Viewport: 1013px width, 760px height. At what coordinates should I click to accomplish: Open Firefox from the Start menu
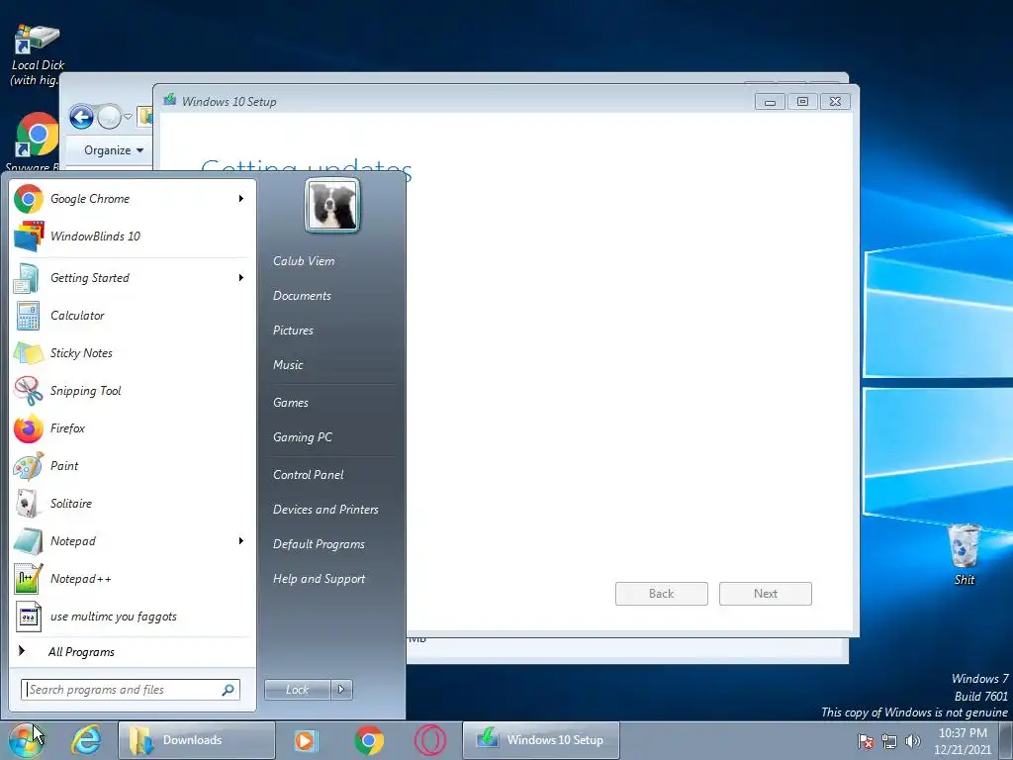pyautogui.click(x=130, y=428)
